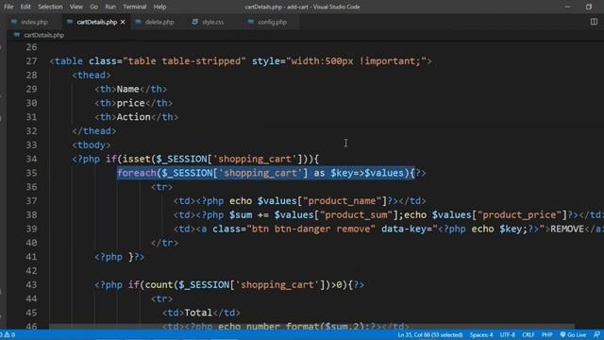Viewport: 604px width, 340px height.
Task: Open the Go menu
Action: point(93,7)
